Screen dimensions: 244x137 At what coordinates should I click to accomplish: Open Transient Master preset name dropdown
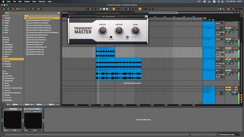tap(110, 16)
